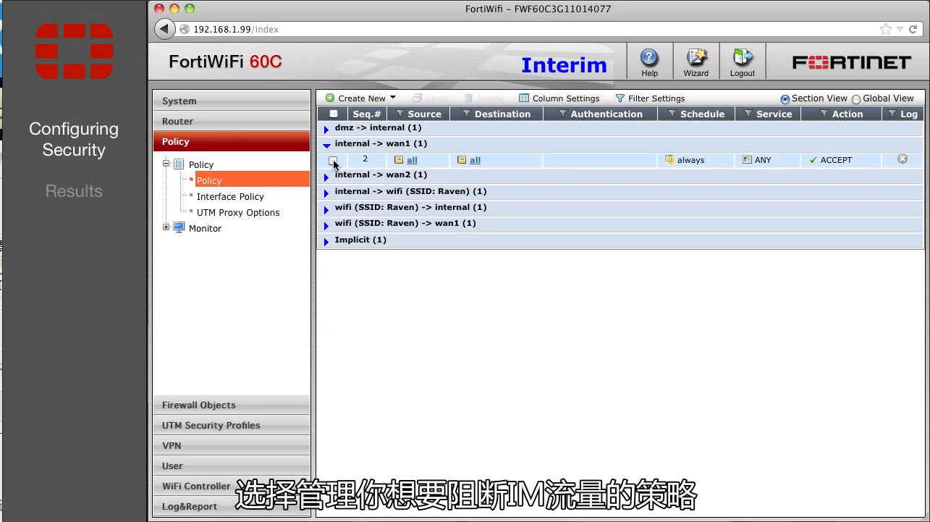Open the Router menu section
This screenshot has height=522, width=930.
point(231,121)
